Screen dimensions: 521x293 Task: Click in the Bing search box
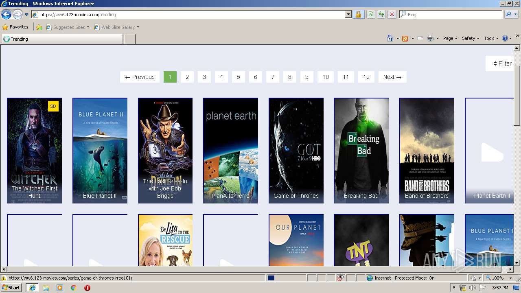(x=451, y=14)
